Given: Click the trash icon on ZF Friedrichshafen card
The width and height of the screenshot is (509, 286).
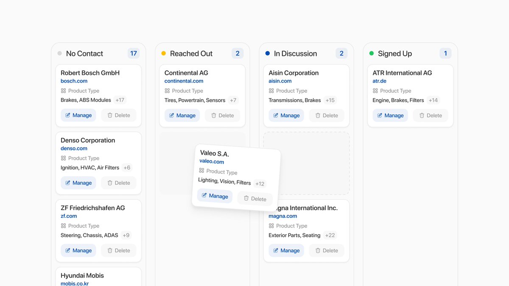Looking at the screenshot, I should click(x=110, y=250).
